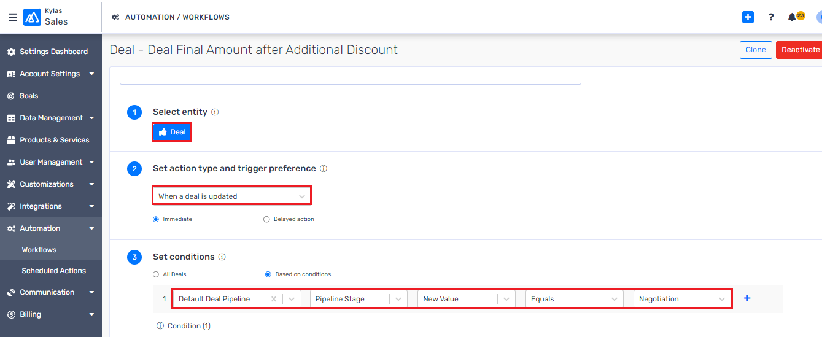This screenshot has height=337, width=822.
Task: Open the hamburger menu icon
Action: 12,17
